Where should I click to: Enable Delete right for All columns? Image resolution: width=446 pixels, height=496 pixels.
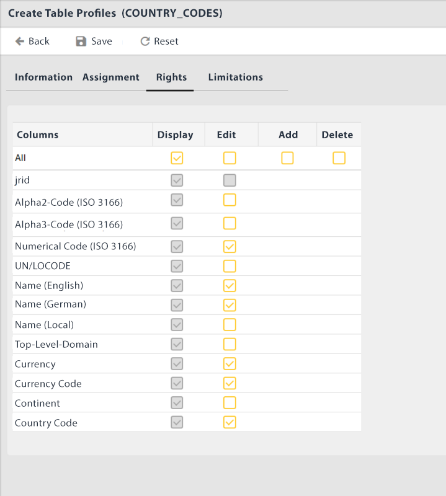click(x=339, y=158)
